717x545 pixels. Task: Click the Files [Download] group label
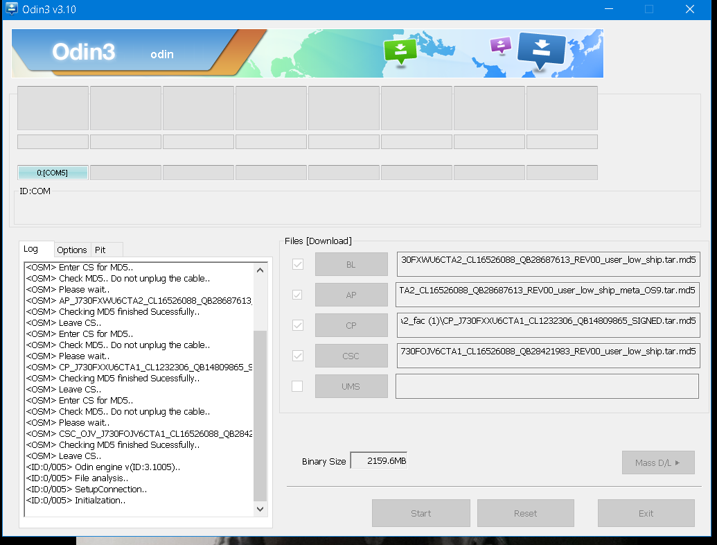click(318, 241)
